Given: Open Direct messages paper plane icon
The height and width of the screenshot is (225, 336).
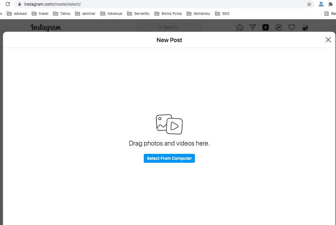Looking at the screenshot, I should [253, 27].
